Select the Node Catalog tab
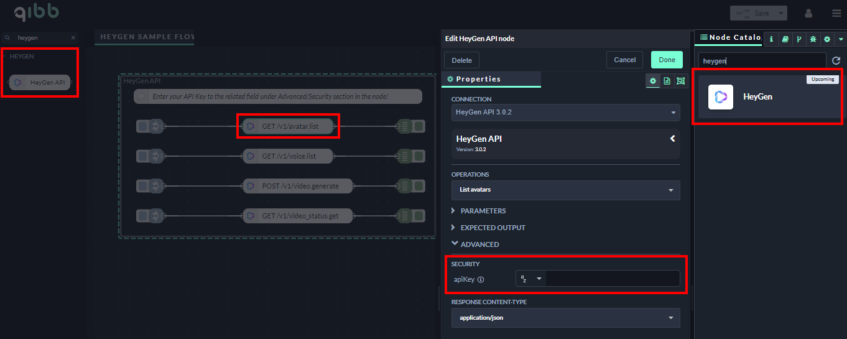This screenshot has width=847, height=339. tap(729, 37)
